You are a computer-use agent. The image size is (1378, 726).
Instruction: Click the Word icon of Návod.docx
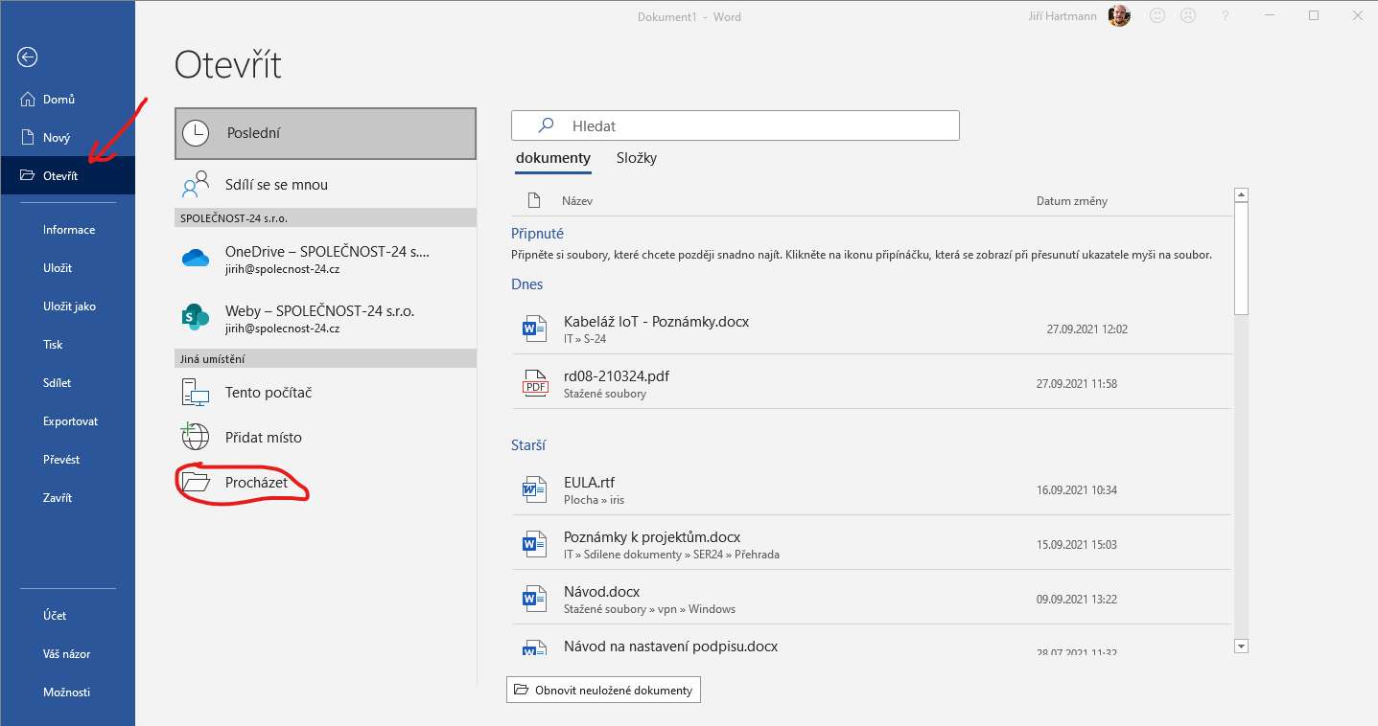(533, 599)
